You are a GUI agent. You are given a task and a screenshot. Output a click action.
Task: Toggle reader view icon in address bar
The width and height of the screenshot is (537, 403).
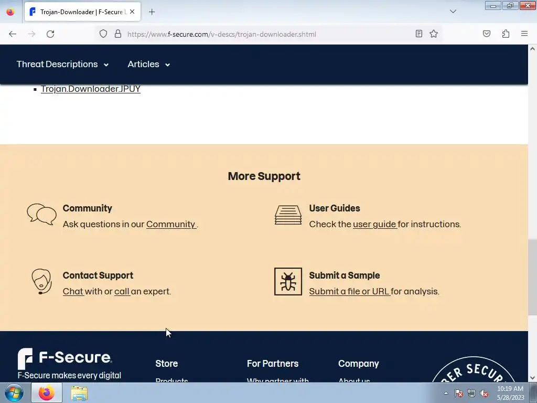coord(418,34)
